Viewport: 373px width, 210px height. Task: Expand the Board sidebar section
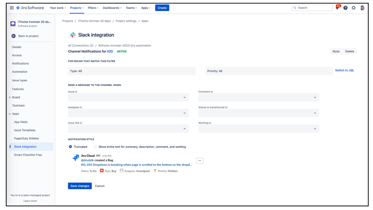10,97
